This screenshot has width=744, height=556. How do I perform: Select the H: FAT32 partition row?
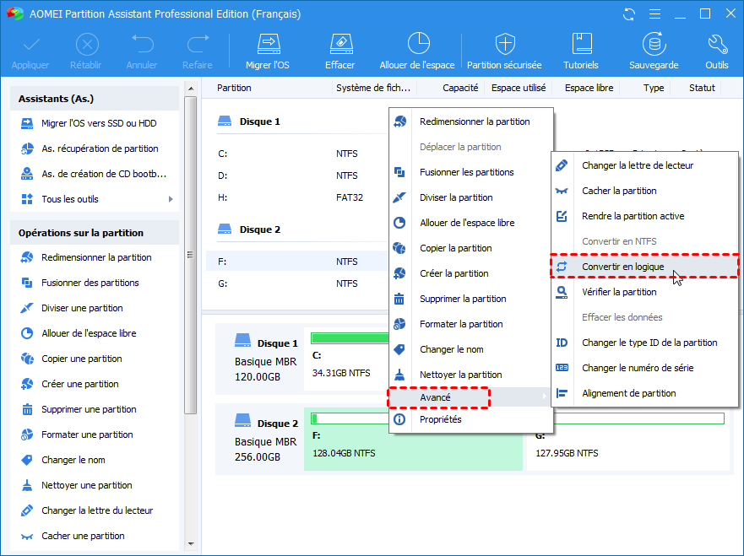click(x=297, y=197)
